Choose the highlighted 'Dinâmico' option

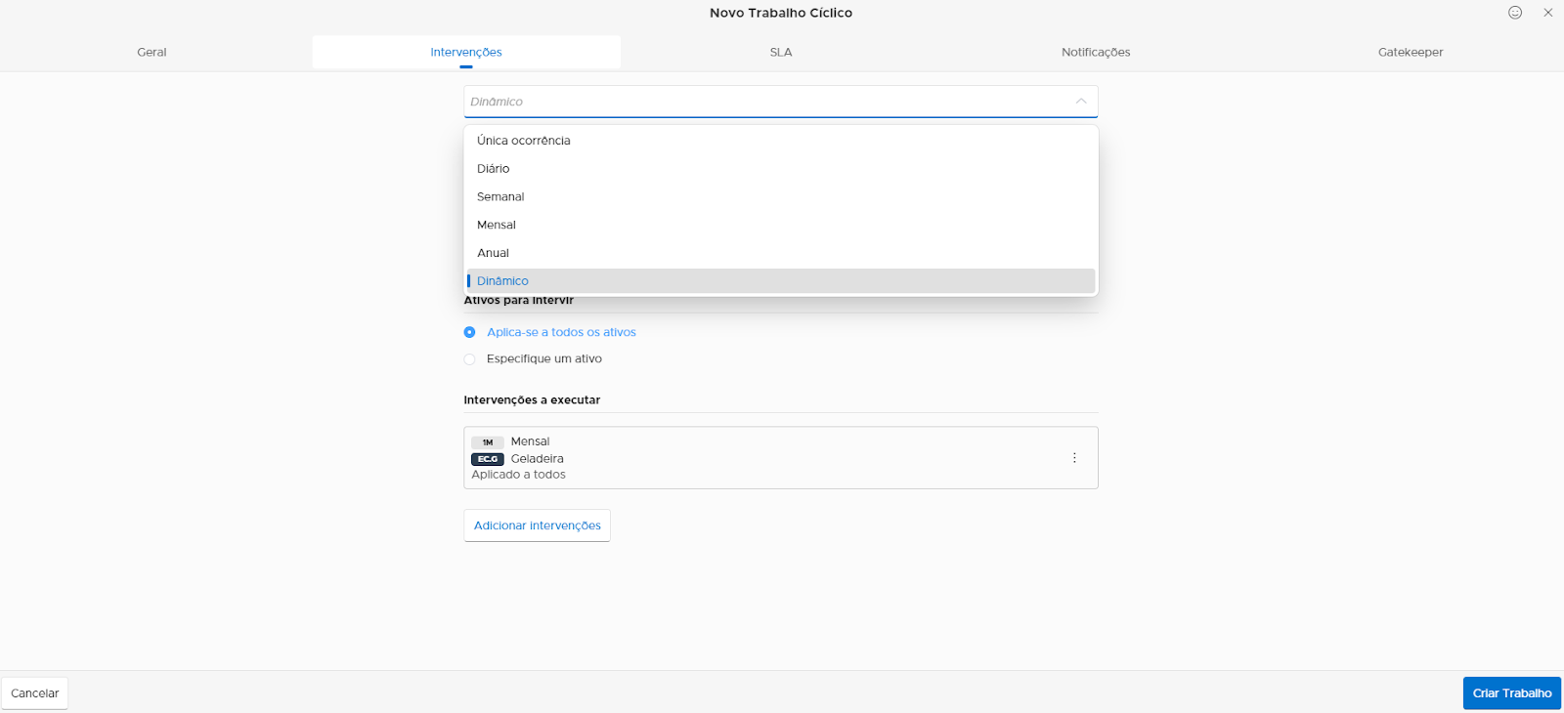tap(781, 281)
